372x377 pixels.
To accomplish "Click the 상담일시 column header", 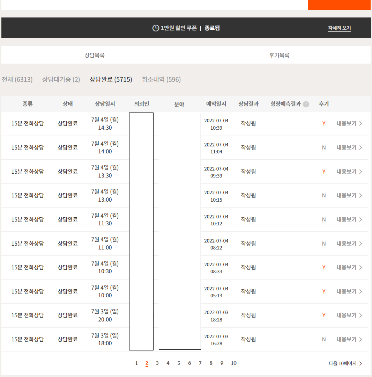I will pyautogui.click(x=105, y=104).
